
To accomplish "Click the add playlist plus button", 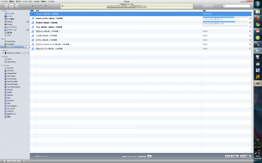I will point(6,161).
